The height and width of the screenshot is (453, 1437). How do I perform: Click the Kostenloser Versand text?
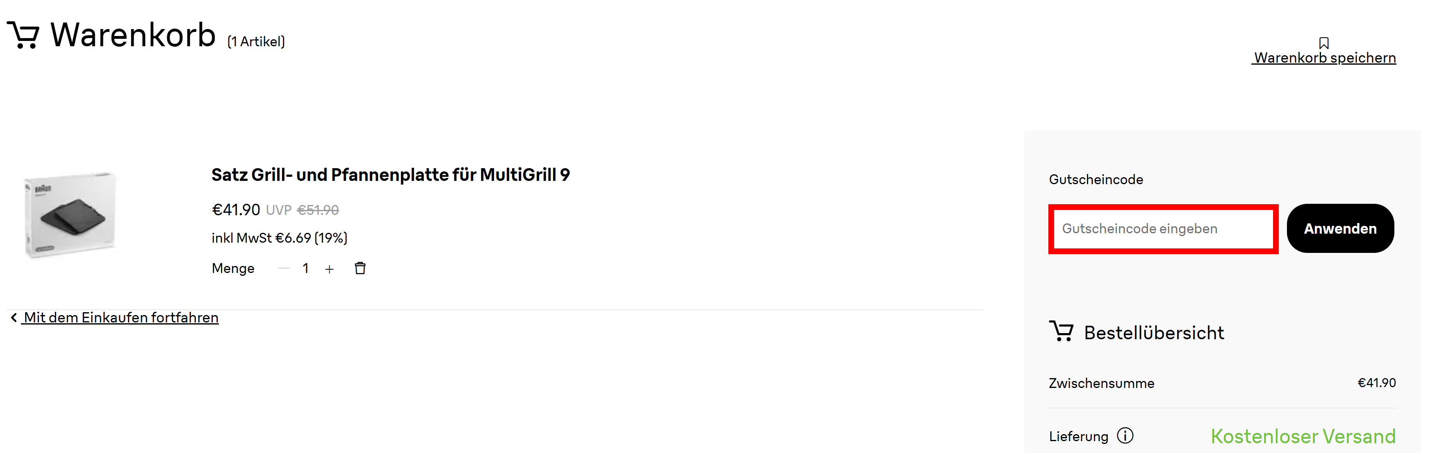click(x=1303, y=436)
